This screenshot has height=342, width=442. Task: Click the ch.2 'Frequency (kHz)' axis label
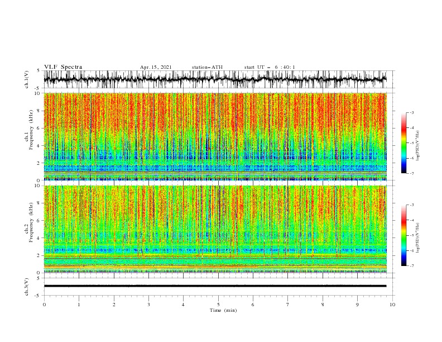(31, 222)
